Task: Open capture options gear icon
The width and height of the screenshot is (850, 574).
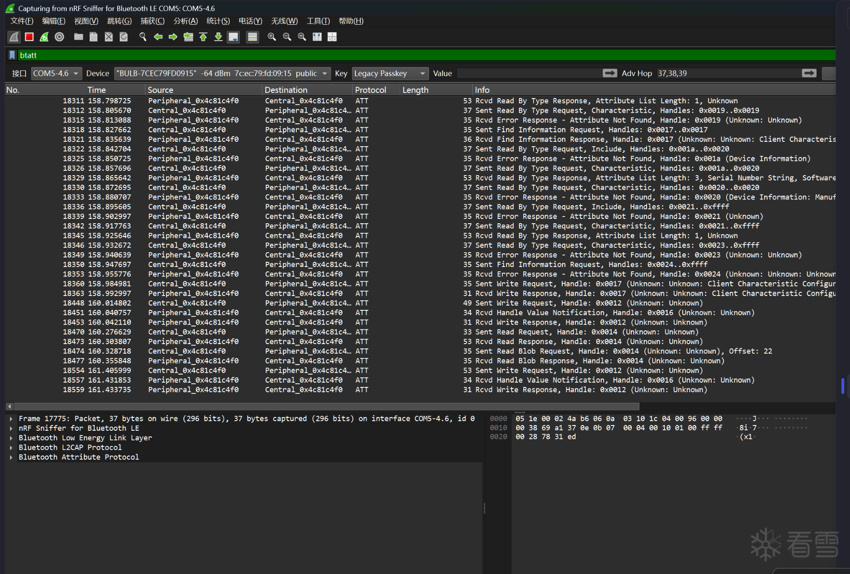Action: coord(60,37)
